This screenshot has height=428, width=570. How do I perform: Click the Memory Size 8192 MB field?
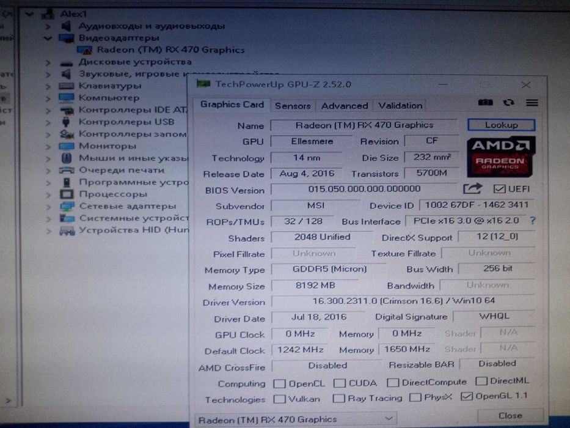point(315,286)
